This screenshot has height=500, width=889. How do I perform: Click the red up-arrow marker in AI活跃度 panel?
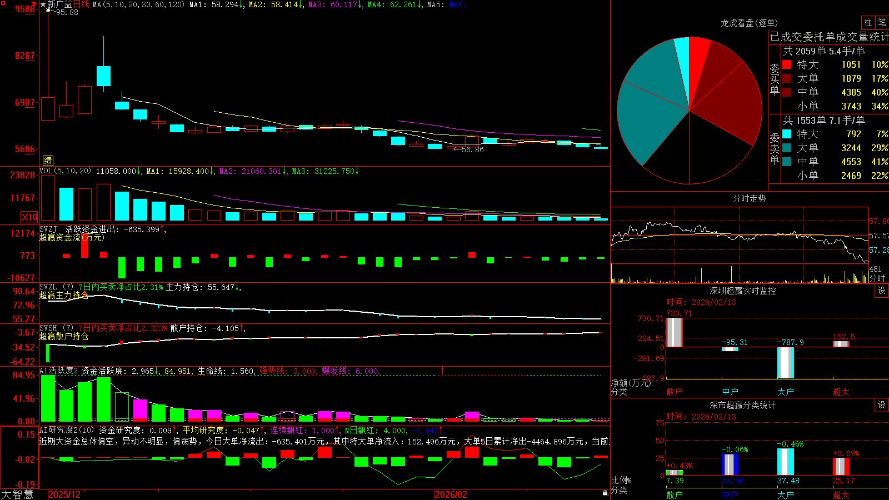click(x=443, y=370)
